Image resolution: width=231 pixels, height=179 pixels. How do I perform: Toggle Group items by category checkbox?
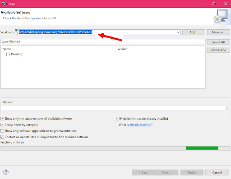click(2, 125)
